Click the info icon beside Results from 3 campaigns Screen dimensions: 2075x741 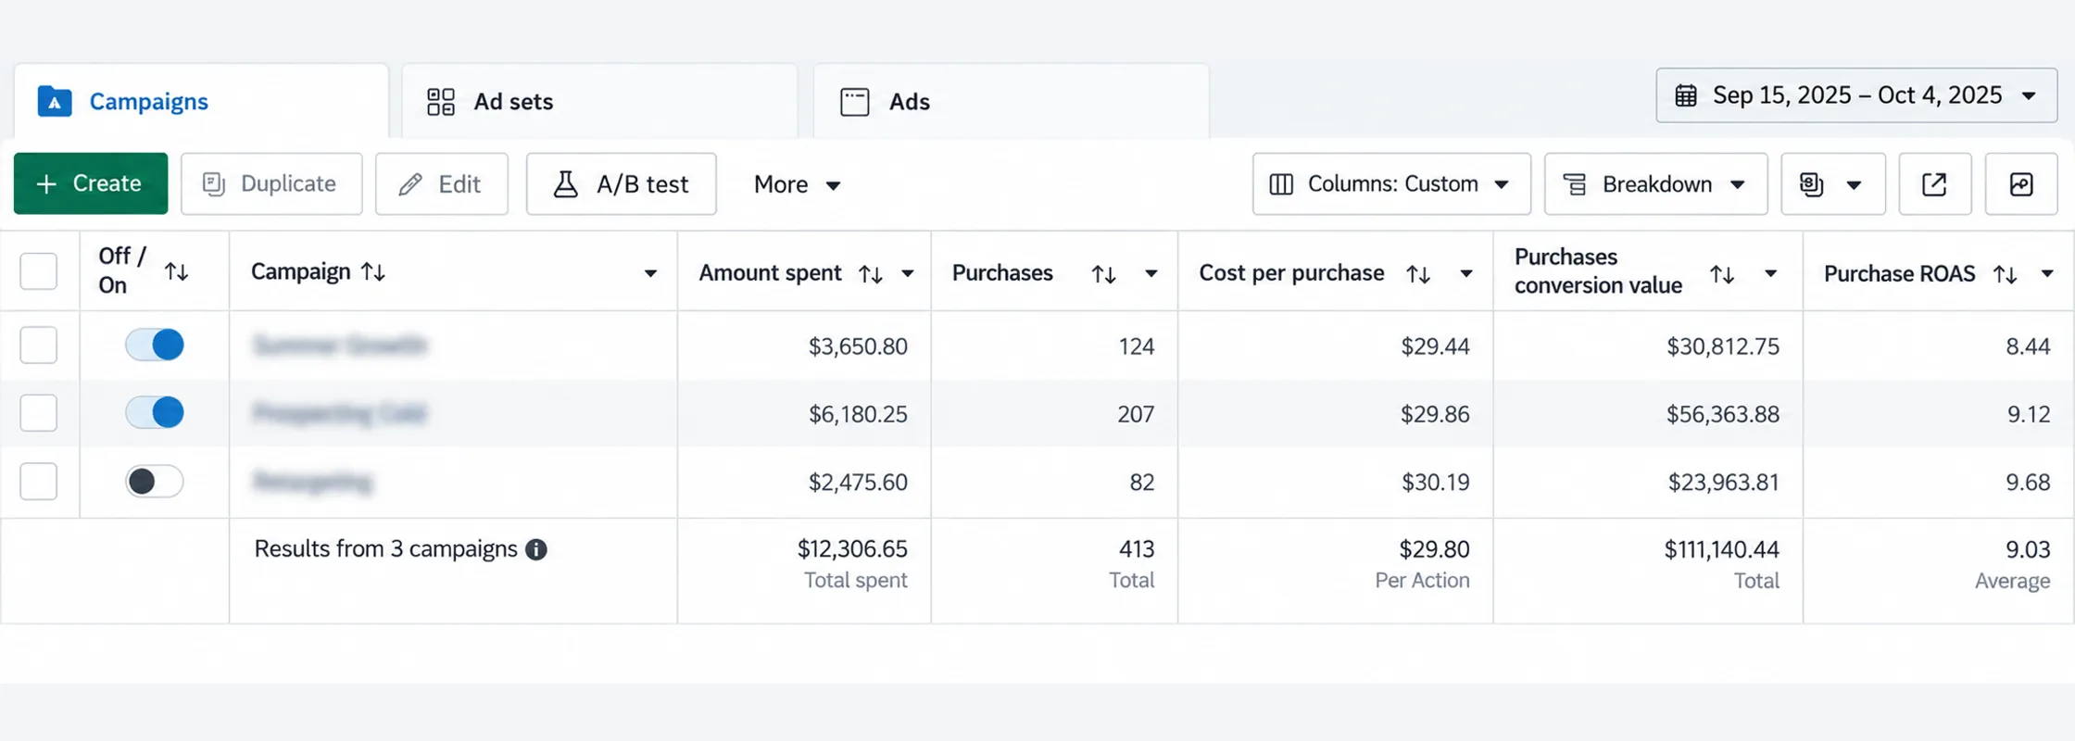[536, 549]
